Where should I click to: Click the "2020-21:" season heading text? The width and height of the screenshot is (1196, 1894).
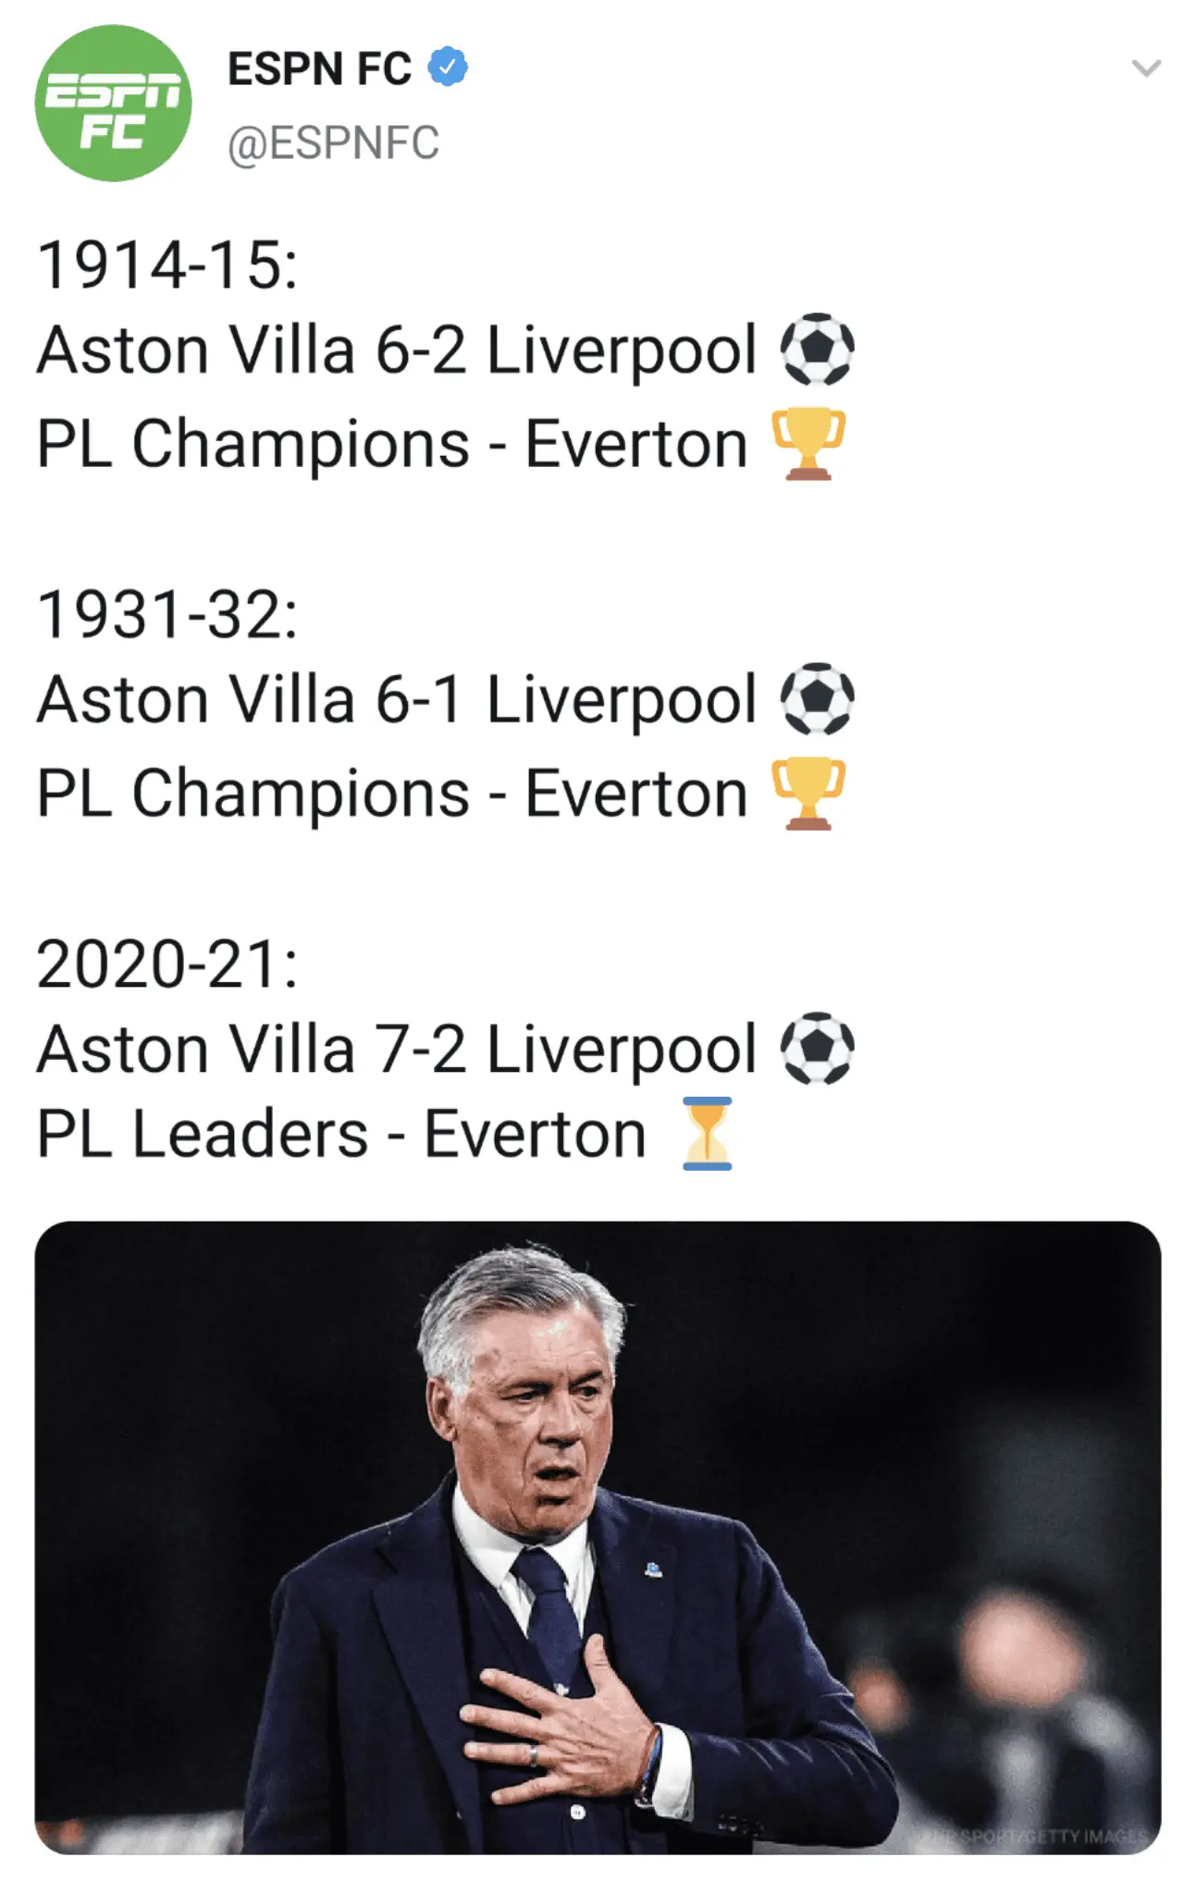coord(167,965)
